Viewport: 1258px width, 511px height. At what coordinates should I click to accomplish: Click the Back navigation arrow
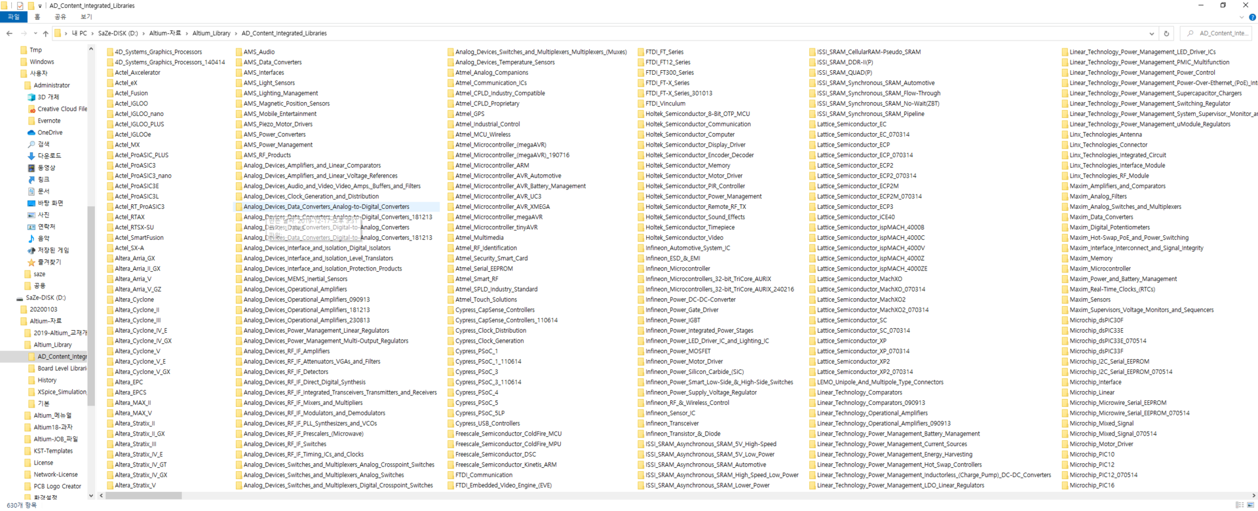coord(9,33)
